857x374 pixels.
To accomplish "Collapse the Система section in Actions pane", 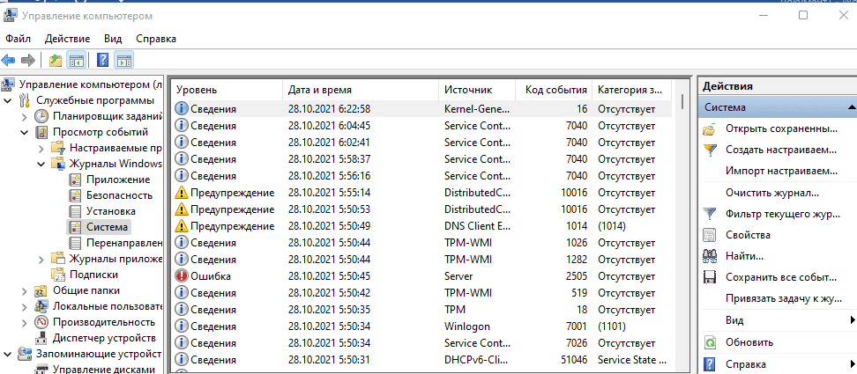I will [851, 107].
